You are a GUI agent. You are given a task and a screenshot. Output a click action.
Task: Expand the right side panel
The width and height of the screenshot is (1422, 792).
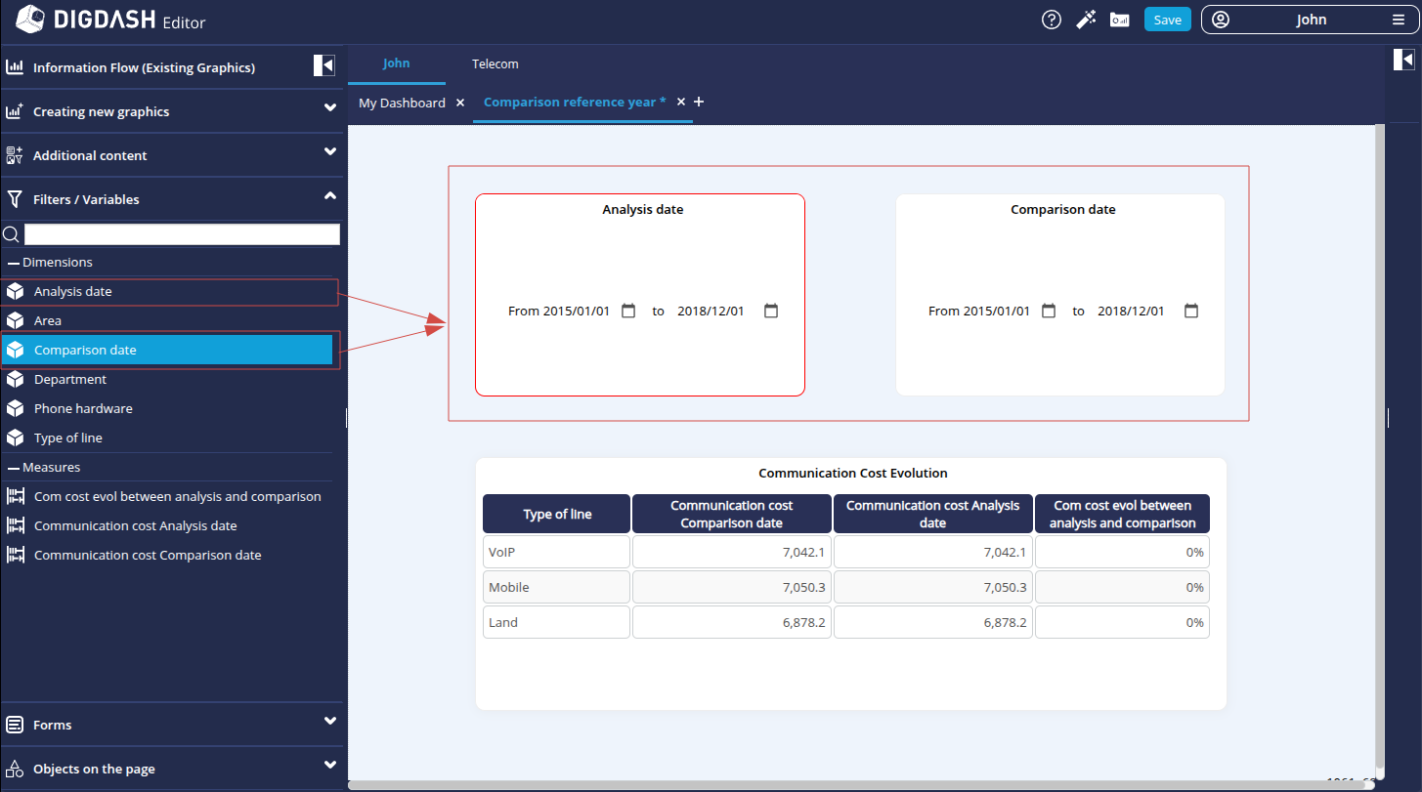(x=1403, y=61)
